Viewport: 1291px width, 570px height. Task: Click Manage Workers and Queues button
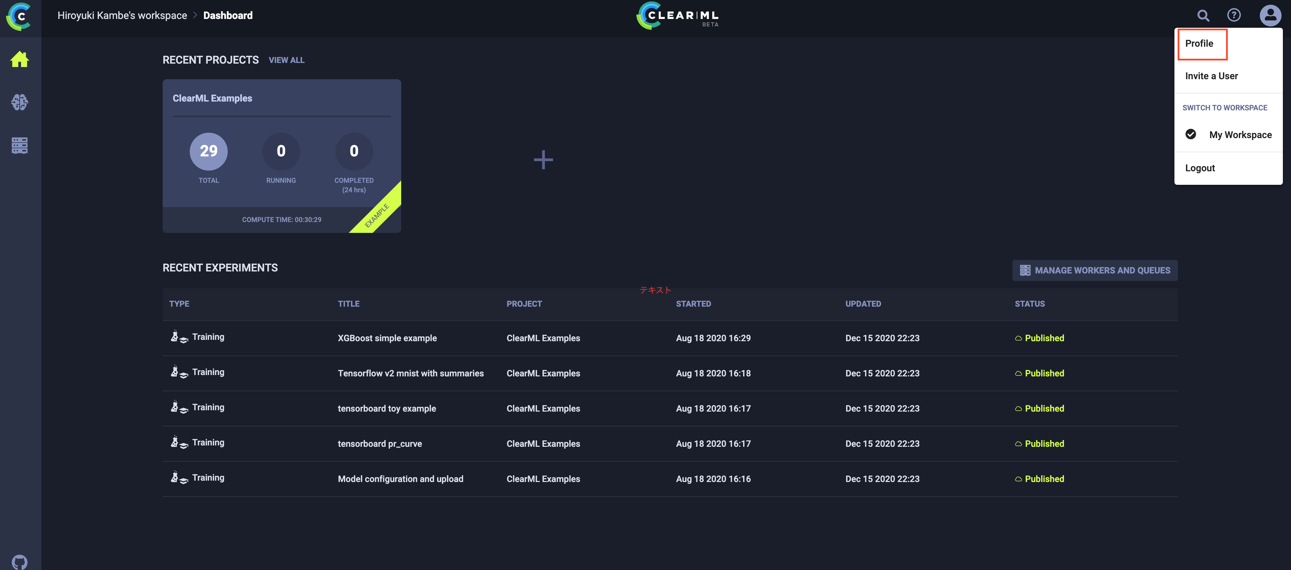pos(1094,270)
